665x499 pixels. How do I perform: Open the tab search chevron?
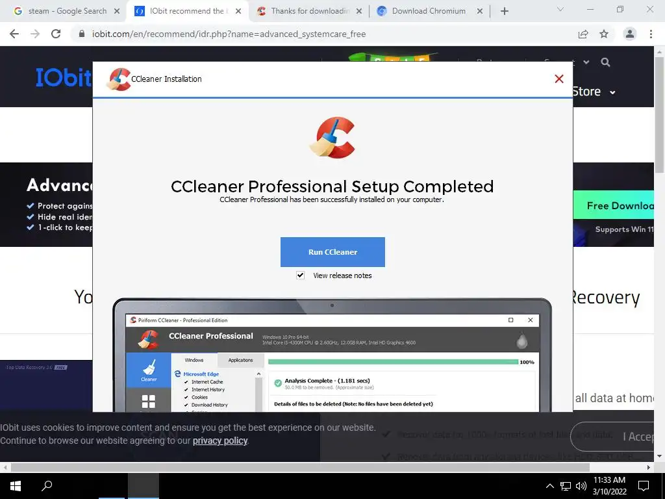click(560, 9)
